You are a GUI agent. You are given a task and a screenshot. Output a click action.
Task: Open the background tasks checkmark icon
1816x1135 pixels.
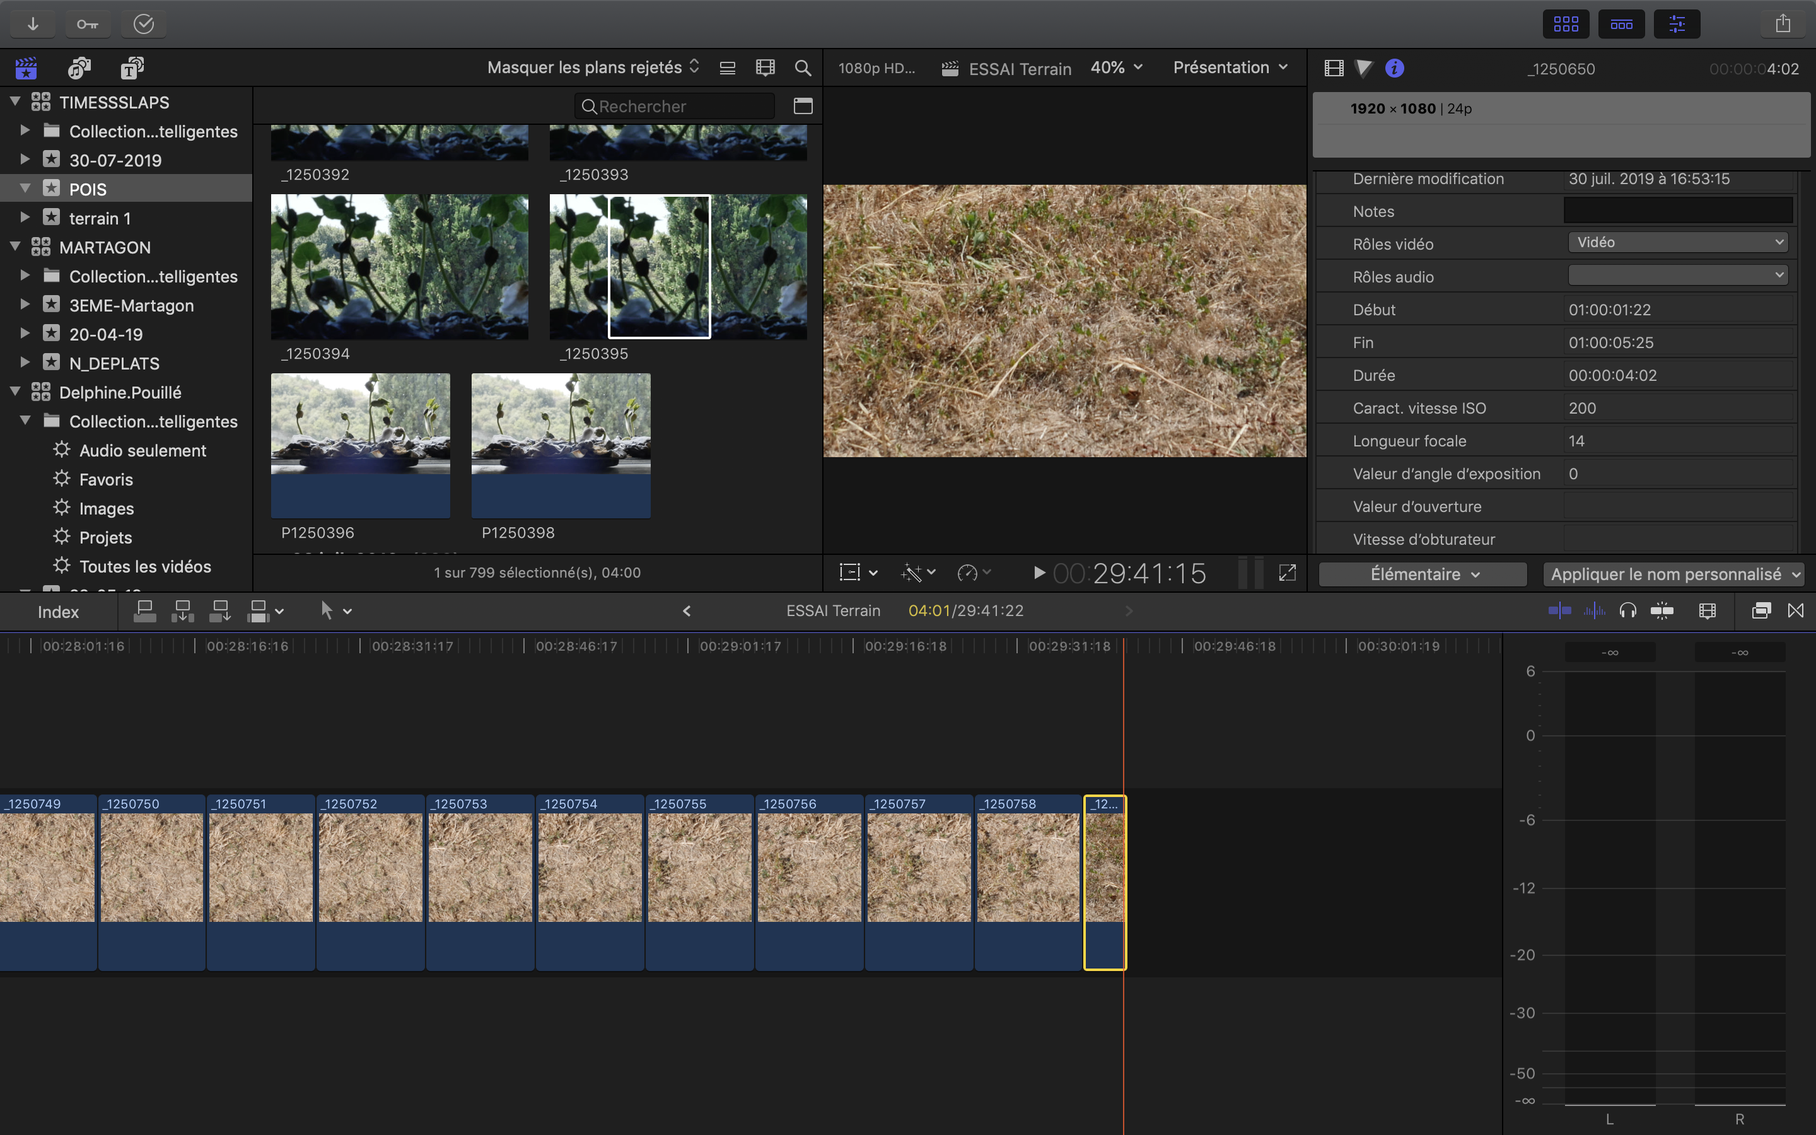coord(143,24)
